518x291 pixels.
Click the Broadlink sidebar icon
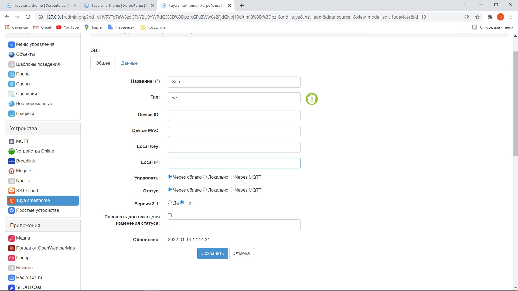11,161
